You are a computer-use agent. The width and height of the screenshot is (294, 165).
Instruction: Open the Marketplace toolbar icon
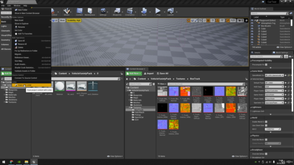click(90, 12)
